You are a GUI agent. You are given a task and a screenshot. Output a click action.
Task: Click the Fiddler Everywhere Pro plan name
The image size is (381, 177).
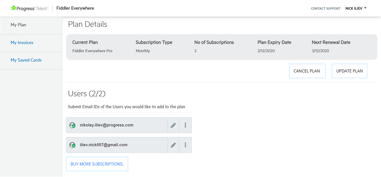[x=92, y=51]
